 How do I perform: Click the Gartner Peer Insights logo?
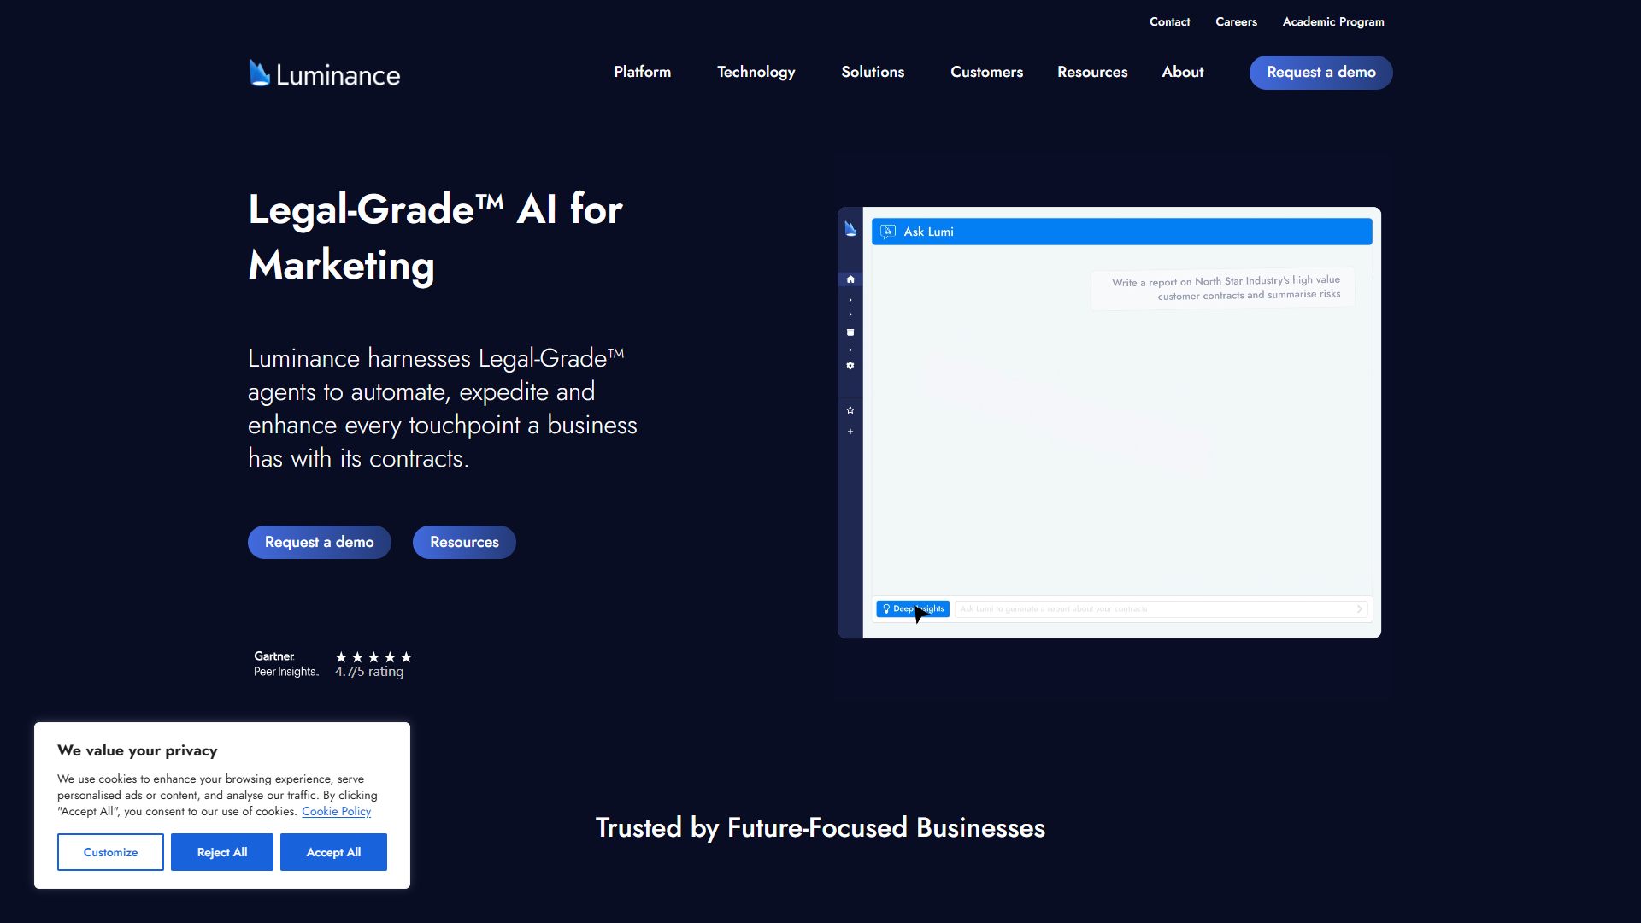pyautogui.click(x=285, y=664)
